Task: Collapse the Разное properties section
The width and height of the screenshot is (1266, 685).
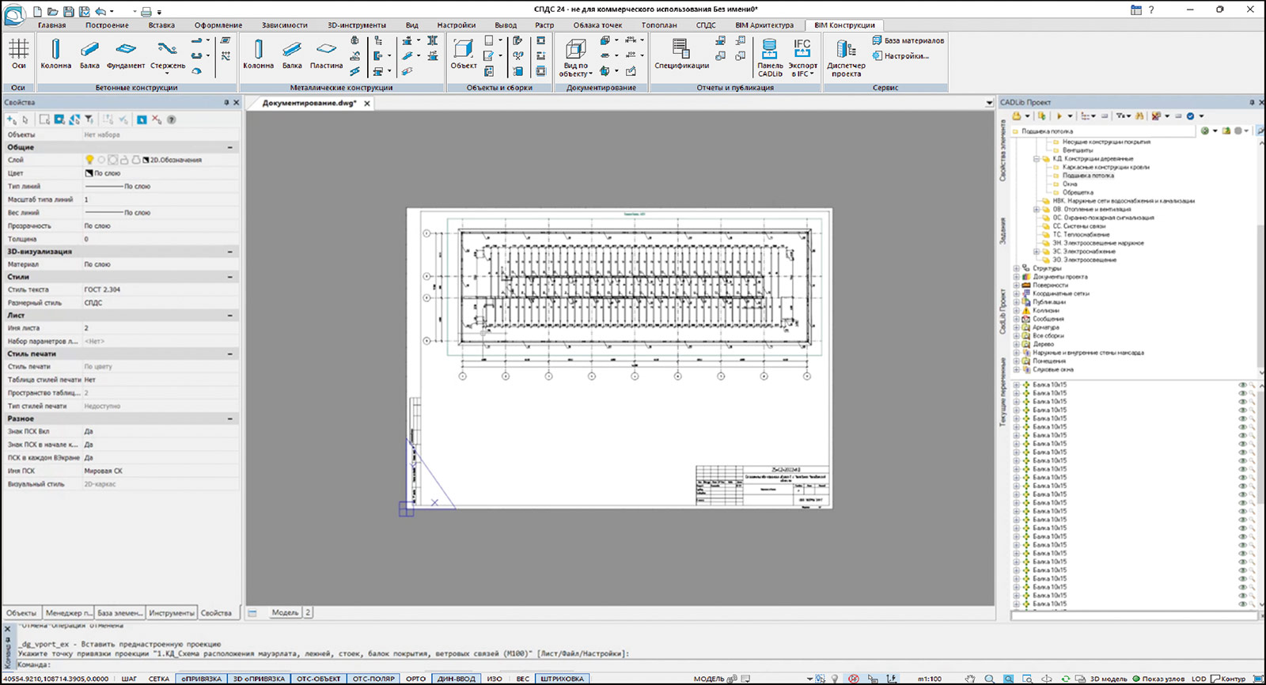Action: 230,418
